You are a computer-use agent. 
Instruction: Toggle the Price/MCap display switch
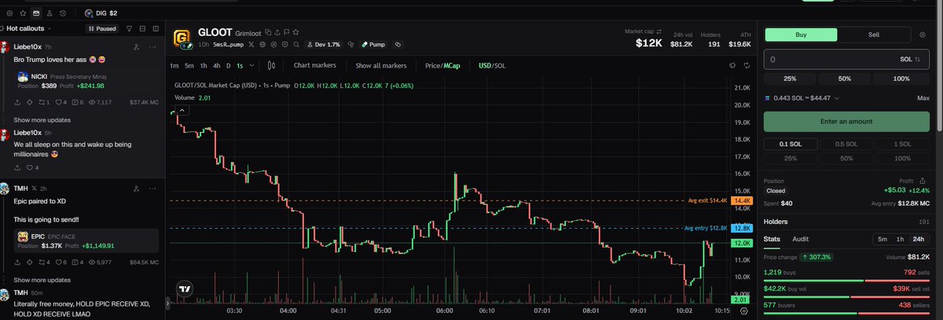click(442, 66)
